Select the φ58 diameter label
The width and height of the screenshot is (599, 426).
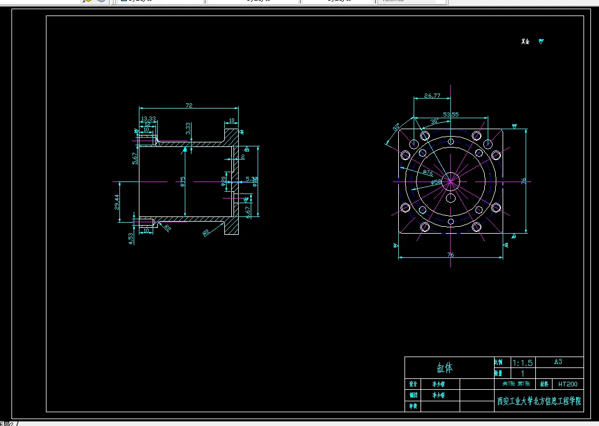click(436, 182)
